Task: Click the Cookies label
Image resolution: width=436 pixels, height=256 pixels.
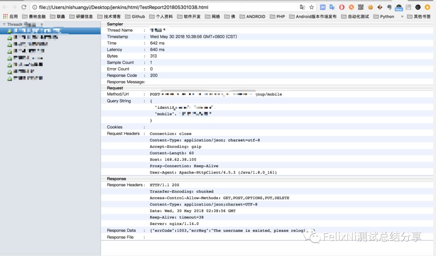Action: pyautogui.click(x=115, y=127)
